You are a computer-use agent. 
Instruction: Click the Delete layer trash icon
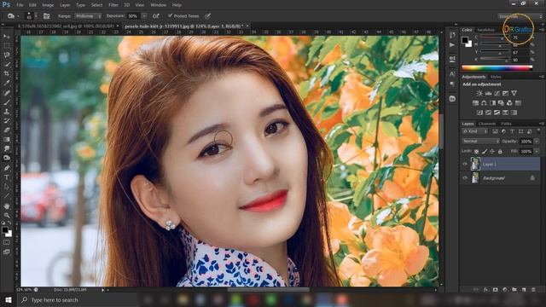[x=533, y=290]
